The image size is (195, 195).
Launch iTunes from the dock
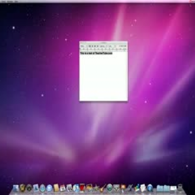coord(76,188)
